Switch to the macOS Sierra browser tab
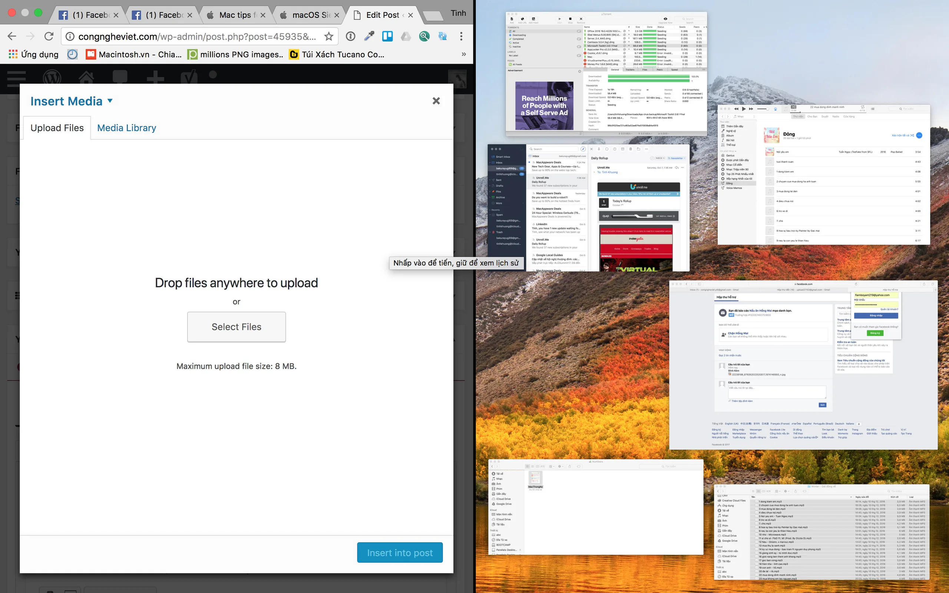Screen dimensions: 949x593 pyautogui.click(x=310, y=15)
